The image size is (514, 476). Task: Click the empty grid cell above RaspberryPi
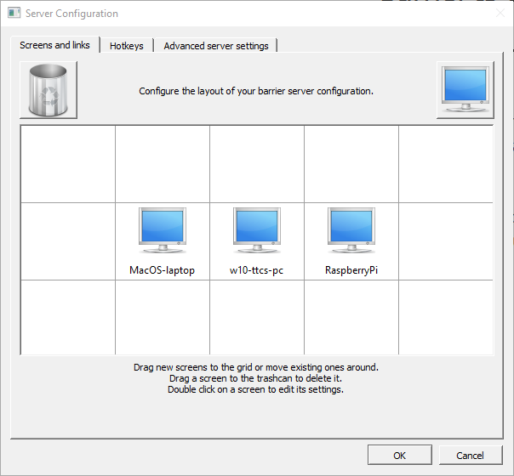[351, 164]
